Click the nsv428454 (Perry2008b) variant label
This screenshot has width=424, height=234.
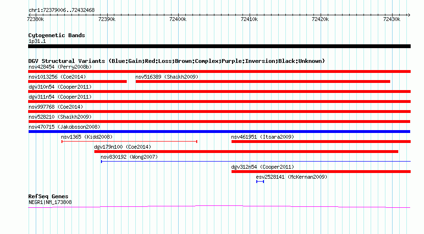click(x=60, y=67)
